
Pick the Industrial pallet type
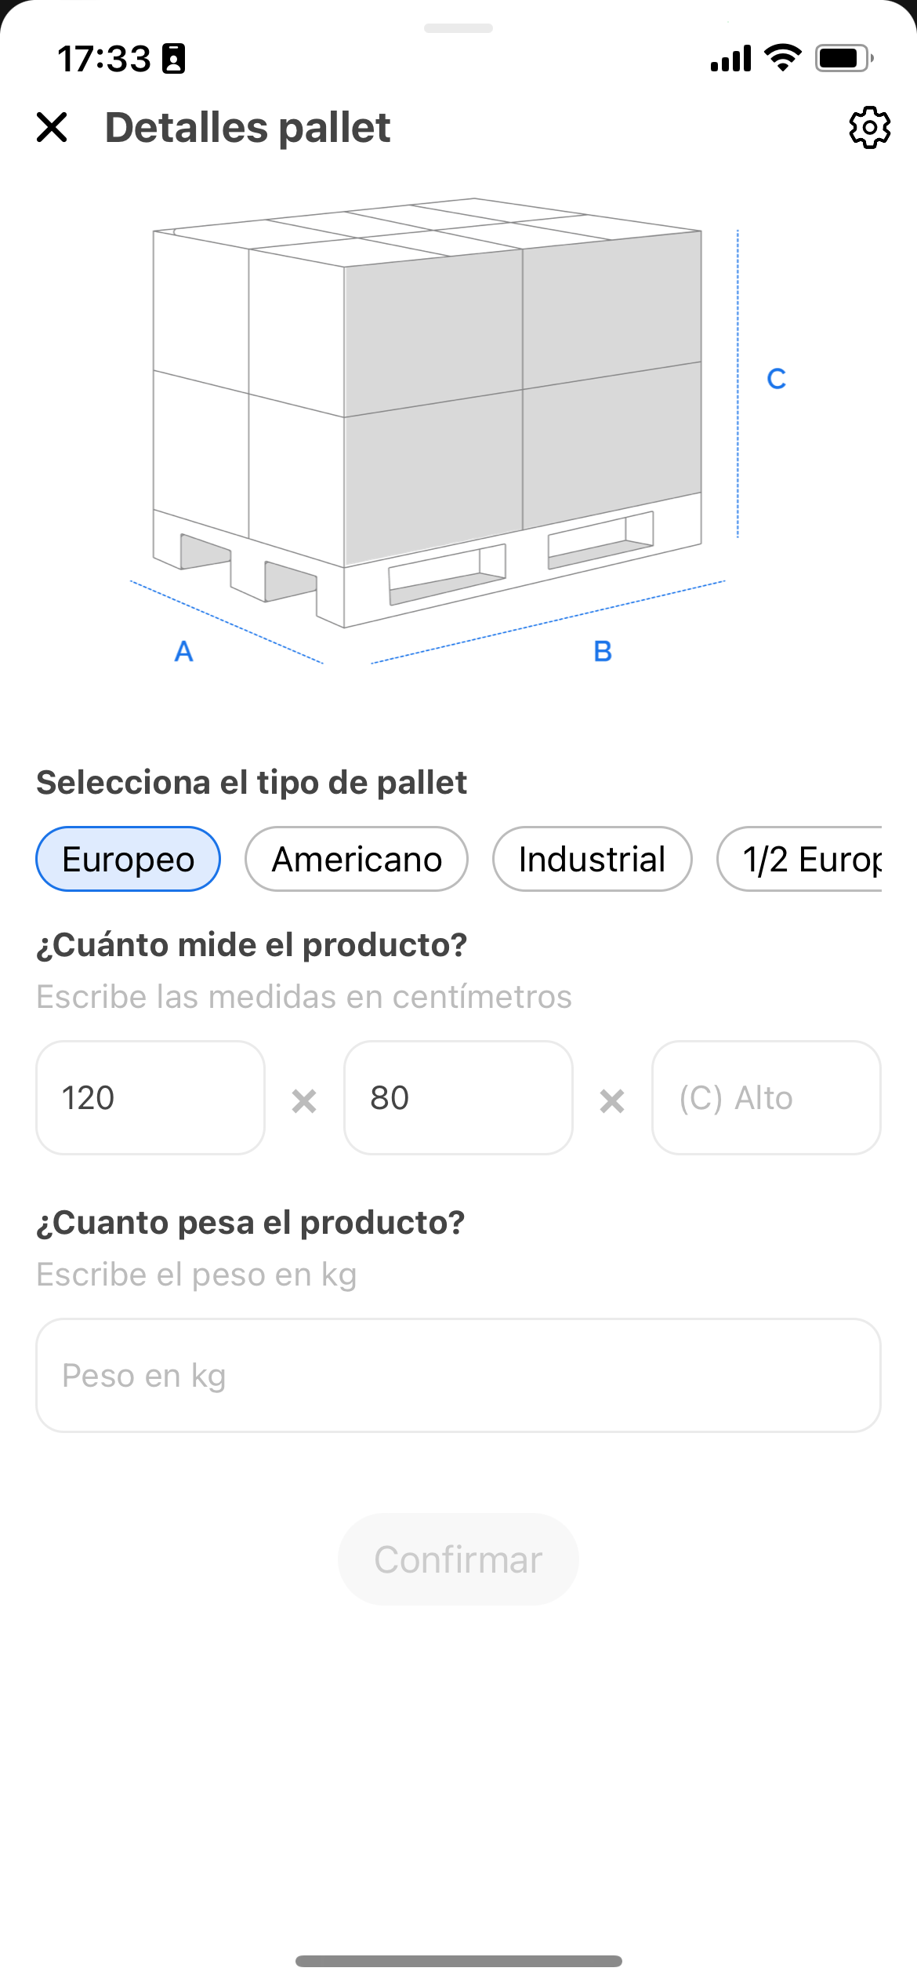[592, 859]
